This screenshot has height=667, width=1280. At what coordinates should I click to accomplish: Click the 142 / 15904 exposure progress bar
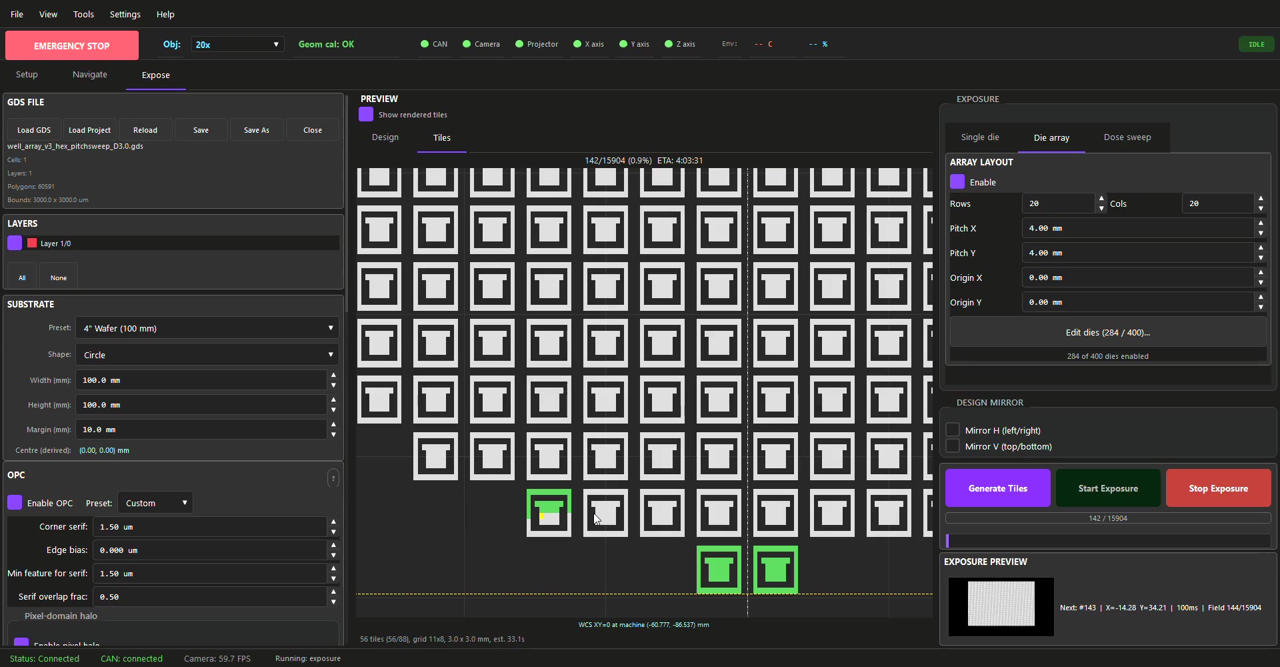click(1108, 518)
